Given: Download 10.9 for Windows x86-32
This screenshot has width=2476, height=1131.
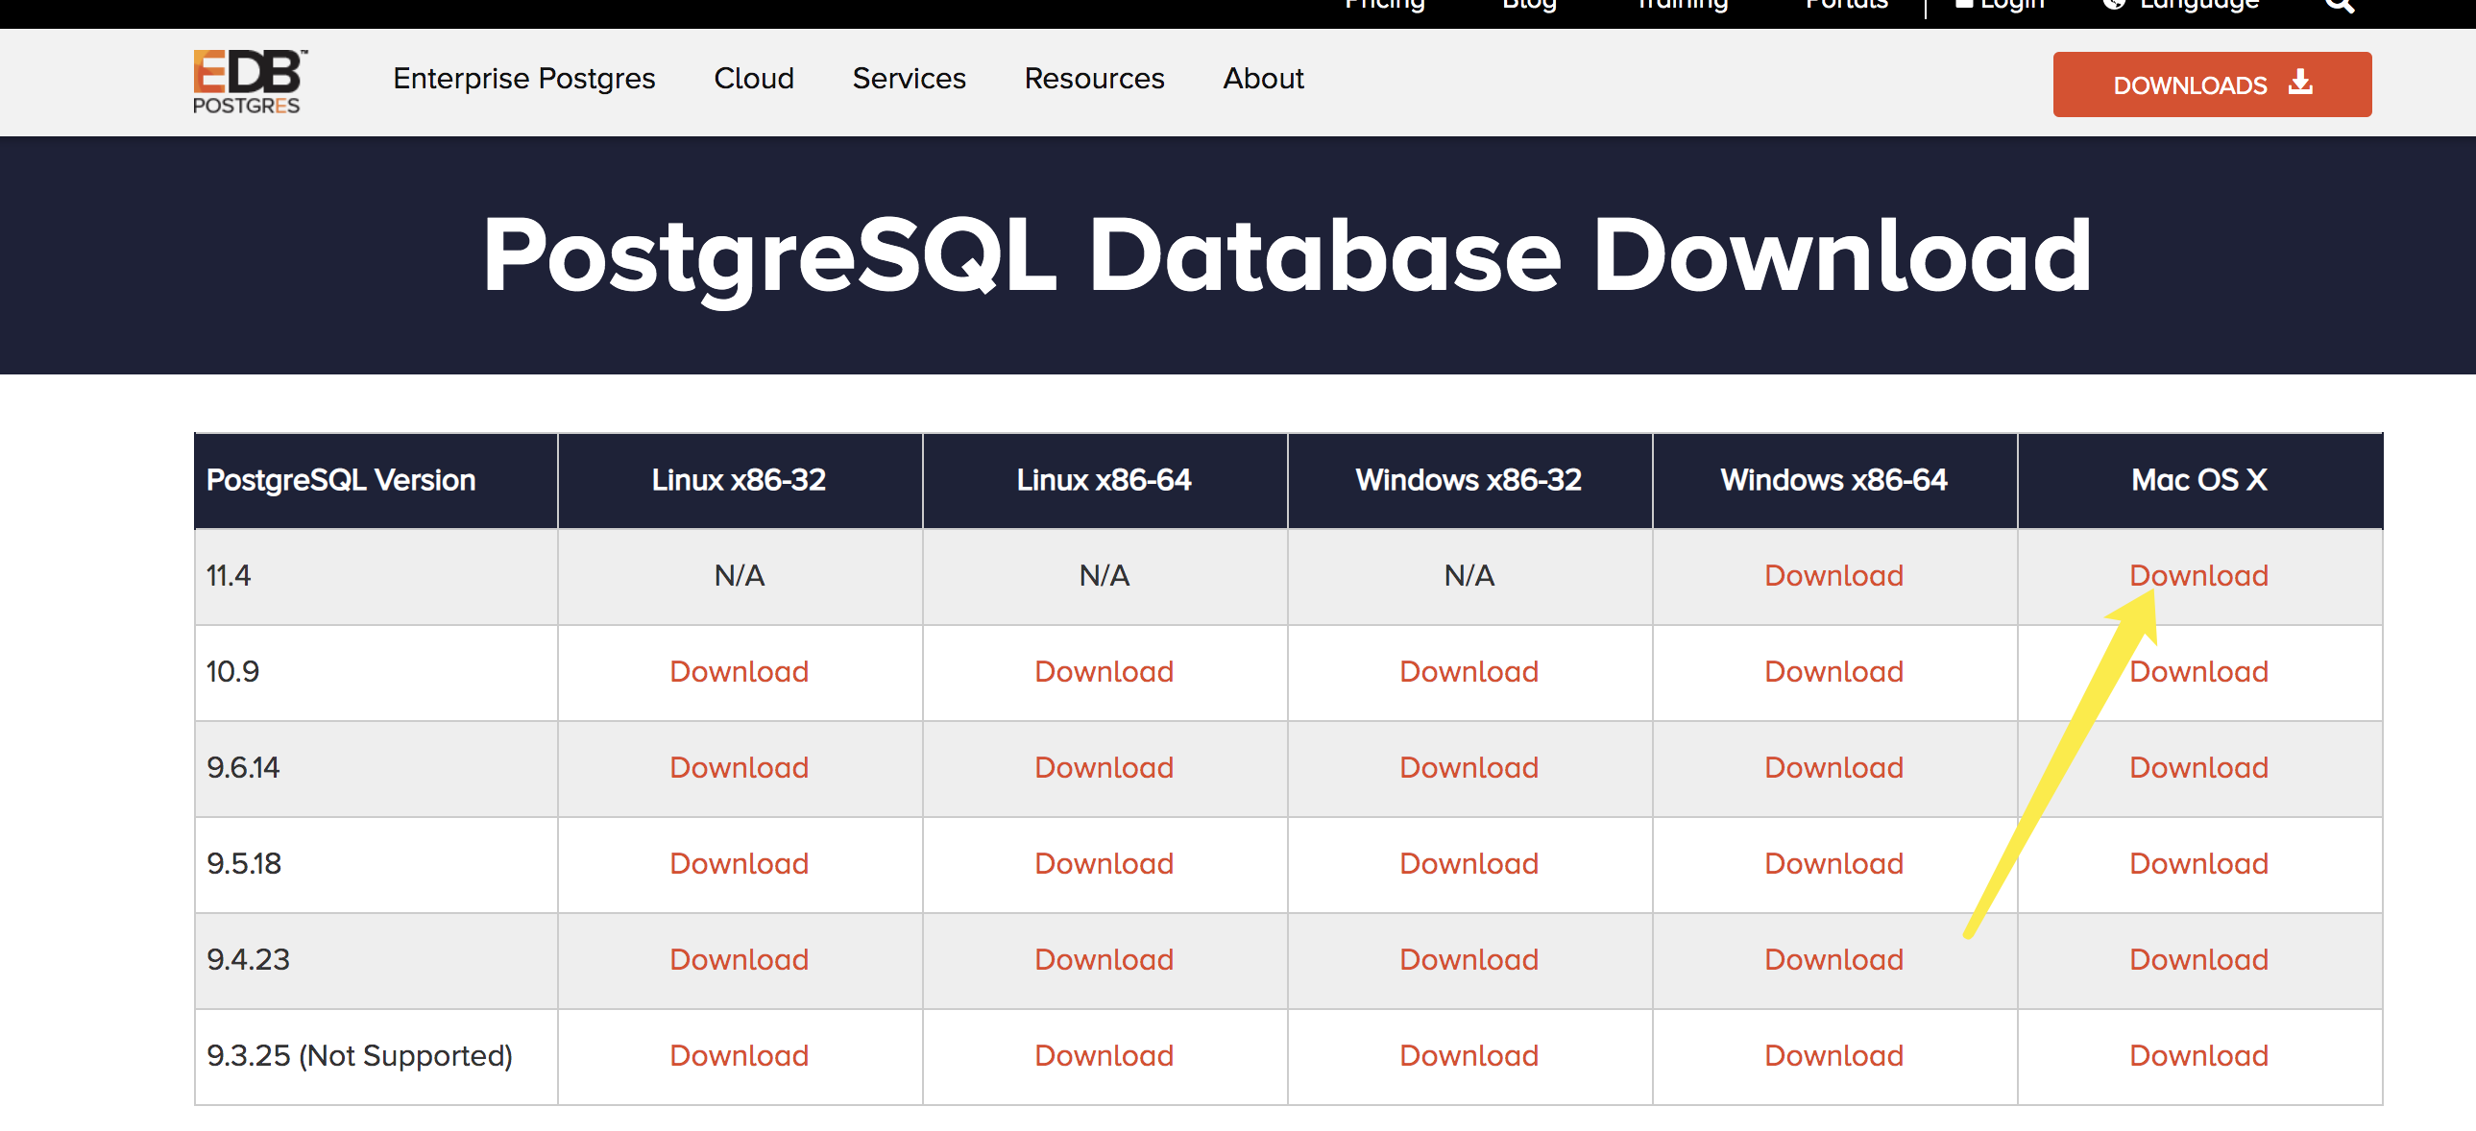Looking at the screenshot, I should pos(1469,672).
